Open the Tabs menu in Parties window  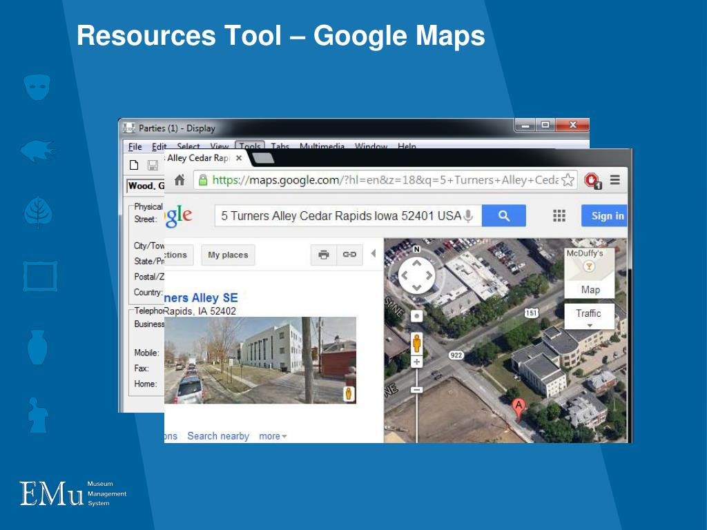point(280,146)
